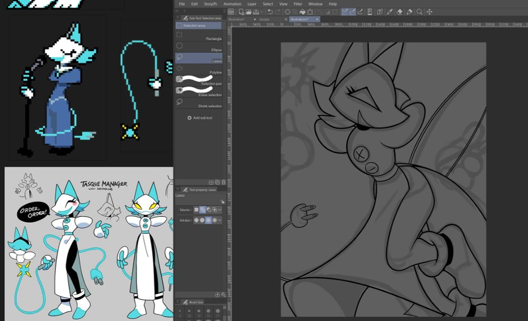
Task: Choose the Lasso selection sub tool
Action: (199, 58)
